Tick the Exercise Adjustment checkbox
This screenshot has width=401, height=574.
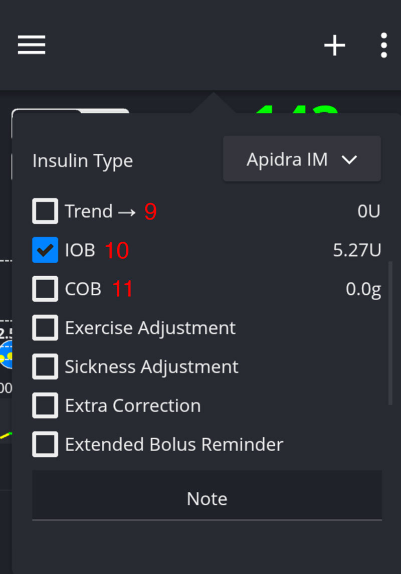[45, 328]
